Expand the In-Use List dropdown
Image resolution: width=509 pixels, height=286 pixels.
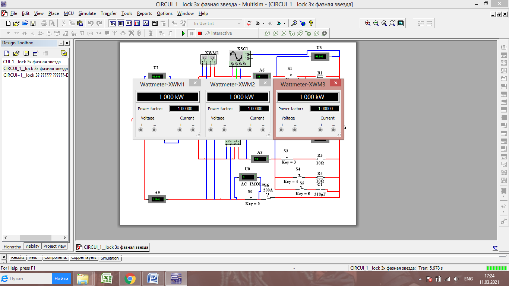click(239, 23)
